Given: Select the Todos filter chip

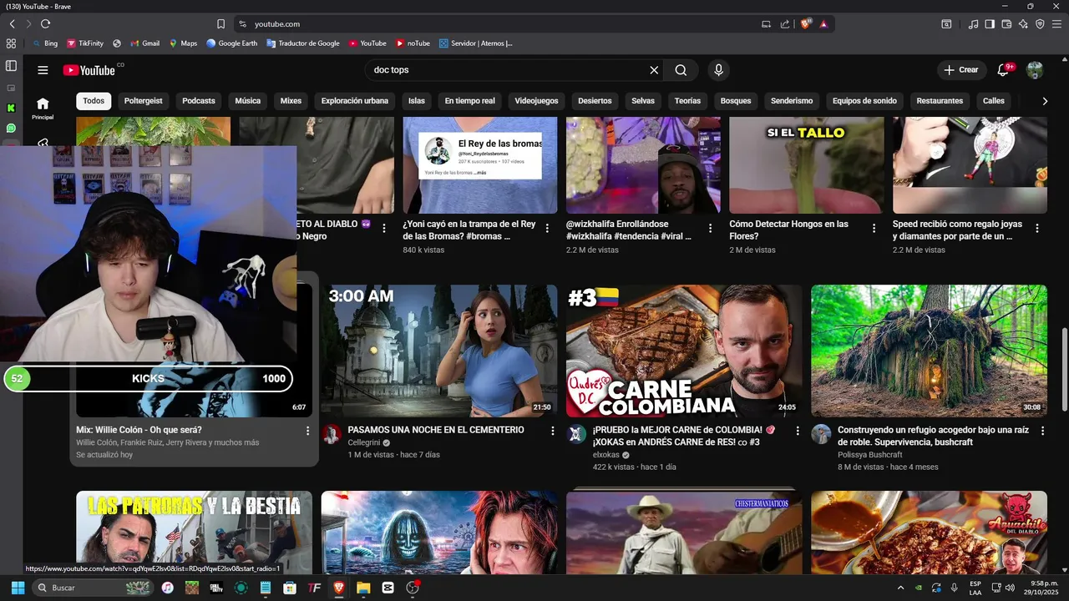Looking at the screenshot, I should tap(94, 101).
